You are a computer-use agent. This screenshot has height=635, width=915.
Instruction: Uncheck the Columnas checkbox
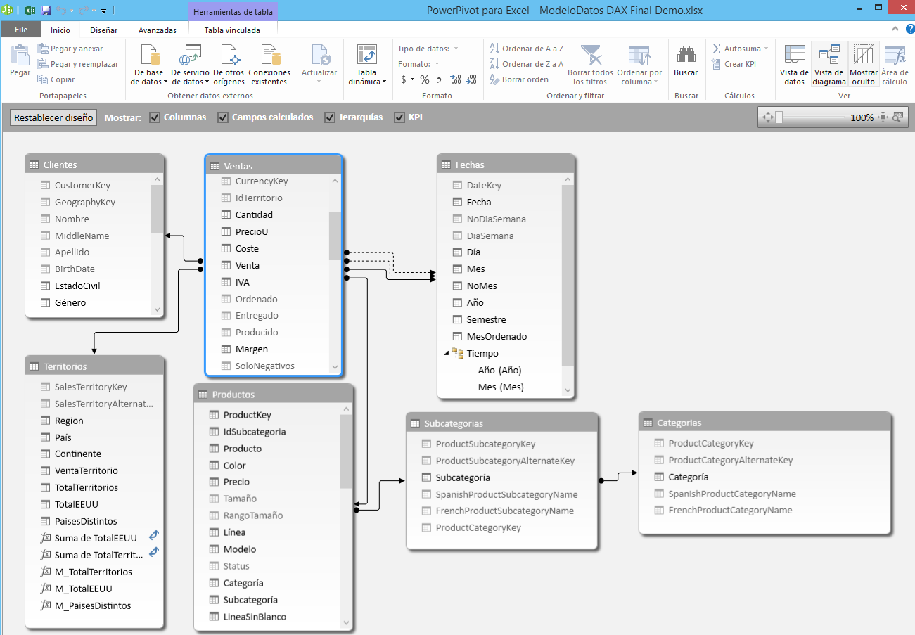click(155, 117)
